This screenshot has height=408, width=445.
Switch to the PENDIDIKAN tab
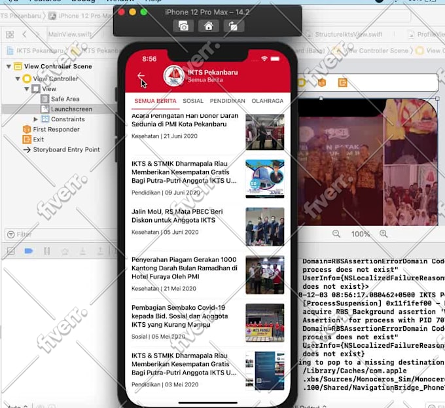(227, 101)
